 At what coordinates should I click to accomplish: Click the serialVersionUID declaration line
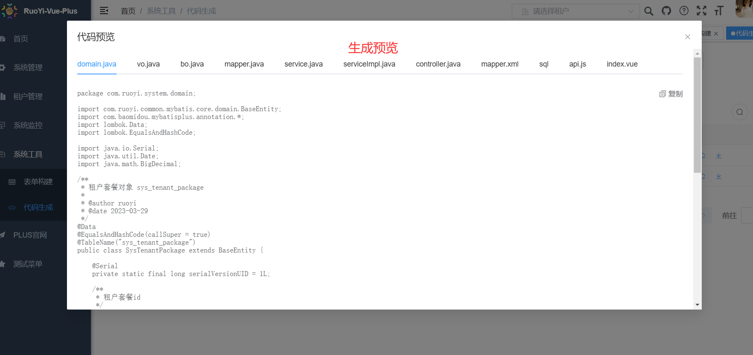(x=181, y=274)
